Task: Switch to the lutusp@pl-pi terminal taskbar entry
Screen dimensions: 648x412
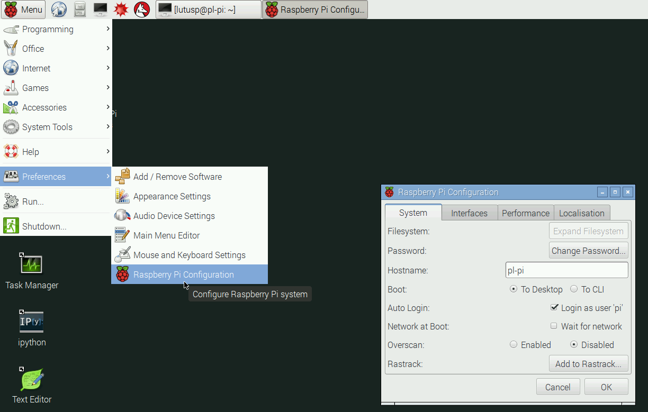Action: coord(209,10)
